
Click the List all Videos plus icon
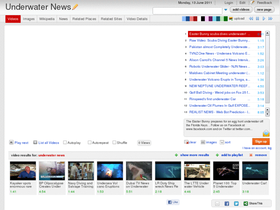tap(35, 143)
